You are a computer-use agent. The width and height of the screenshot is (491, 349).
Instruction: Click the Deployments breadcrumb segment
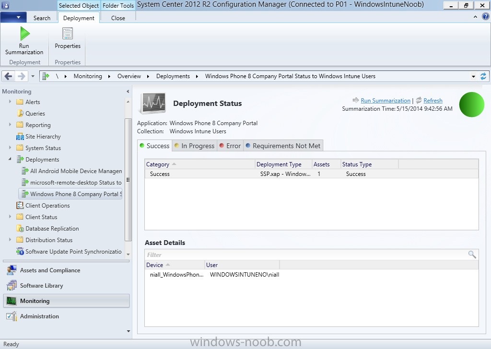(x=173, y=76)
